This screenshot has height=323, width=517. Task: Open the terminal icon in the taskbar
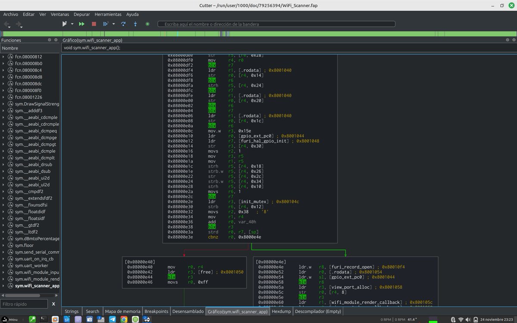click(x=44, y=320)
